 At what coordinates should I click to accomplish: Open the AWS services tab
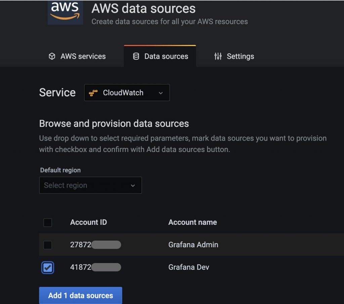[77, 56]
